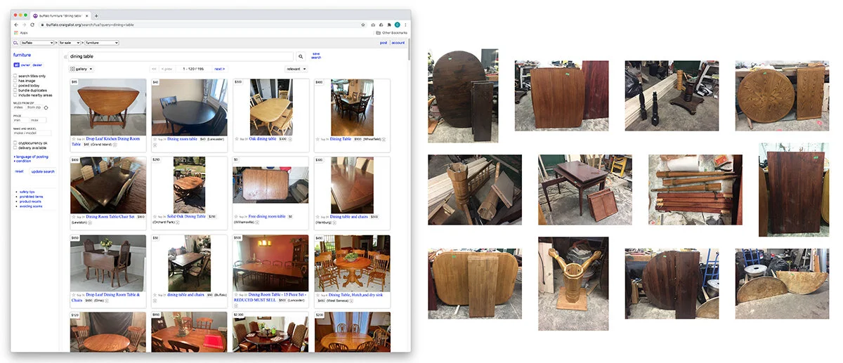Check the has image option

coord(15,80)
